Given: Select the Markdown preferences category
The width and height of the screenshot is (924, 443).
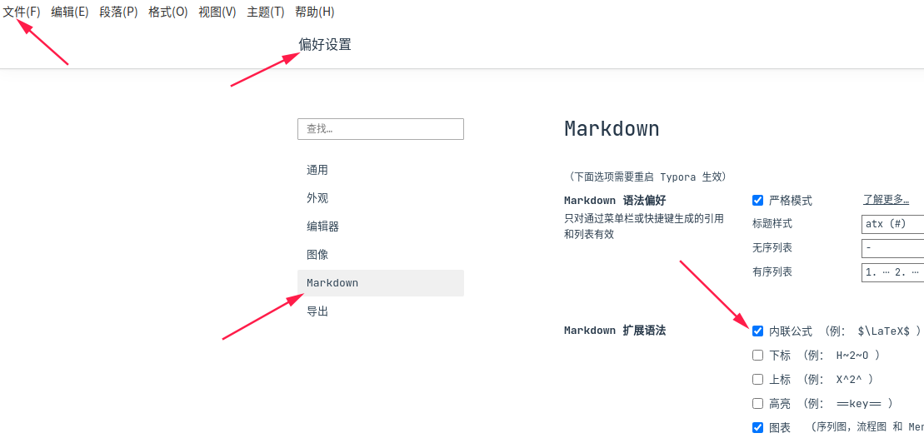Looking at the screenshot, I should click(381, 283).
